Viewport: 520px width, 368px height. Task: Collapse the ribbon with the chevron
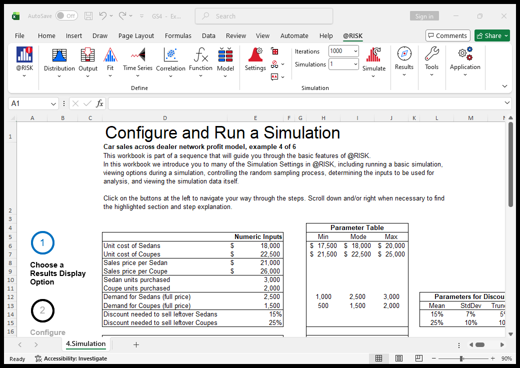504,86
